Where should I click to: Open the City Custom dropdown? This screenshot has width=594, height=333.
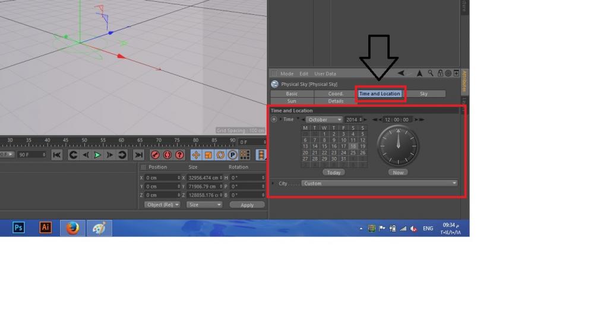pos(379,183)
